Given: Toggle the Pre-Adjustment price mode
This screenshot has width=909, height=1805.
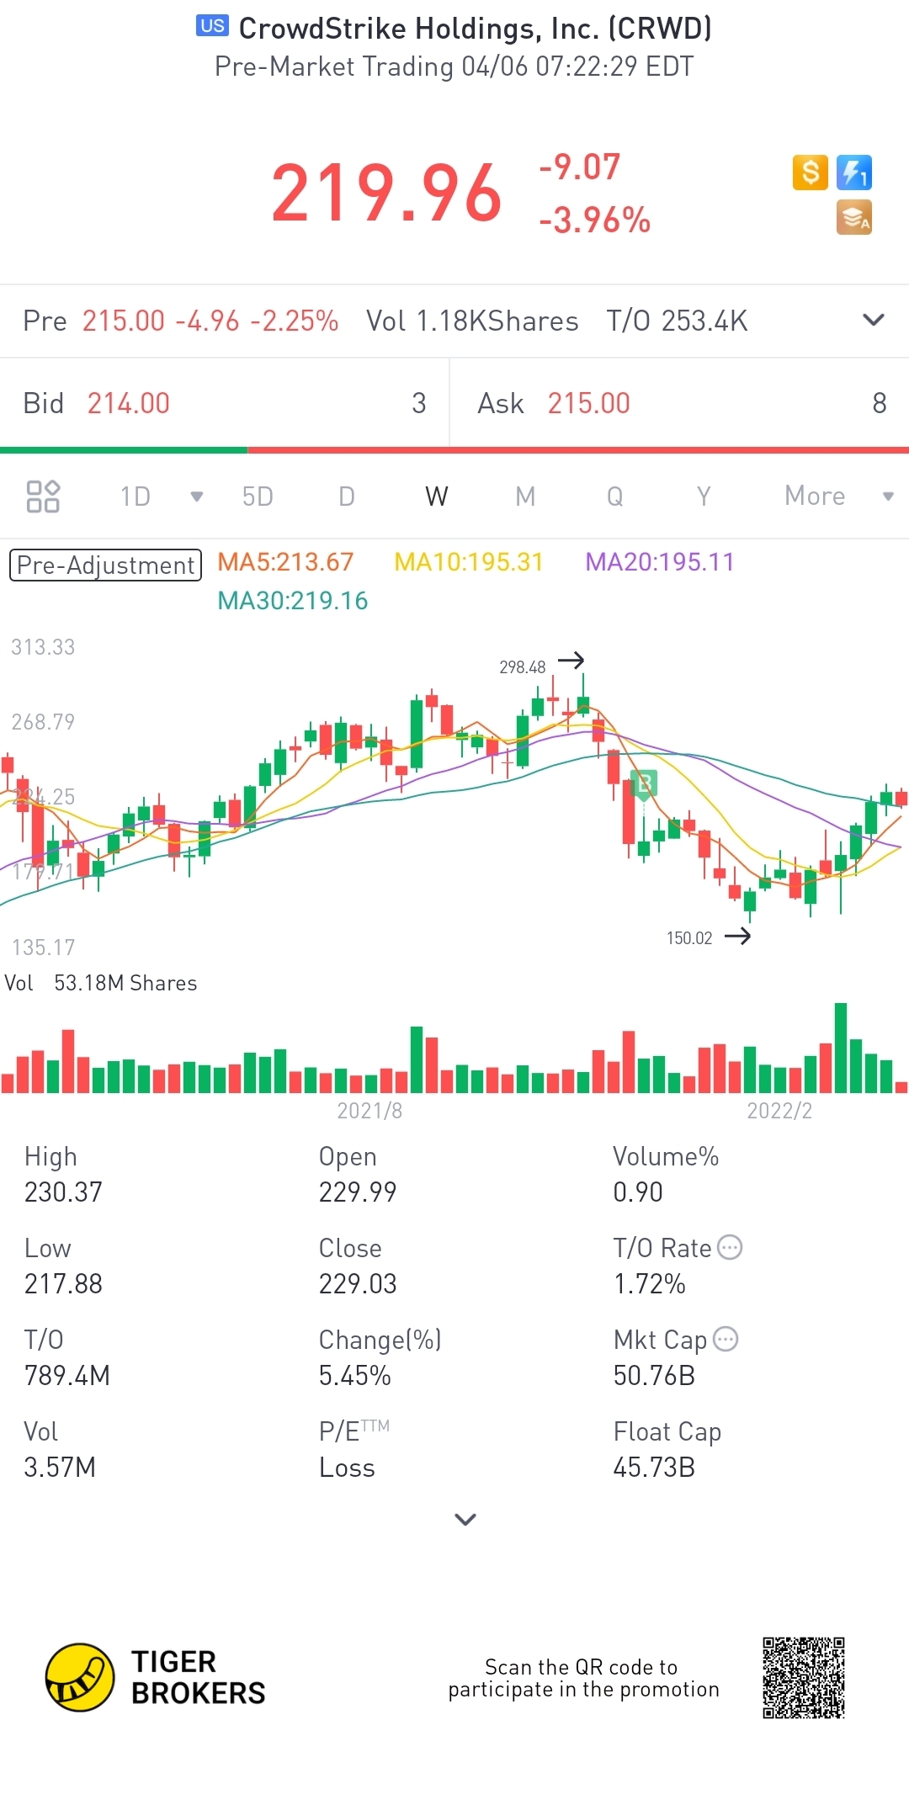Looking at the screenshot, I should click(105, 565).
